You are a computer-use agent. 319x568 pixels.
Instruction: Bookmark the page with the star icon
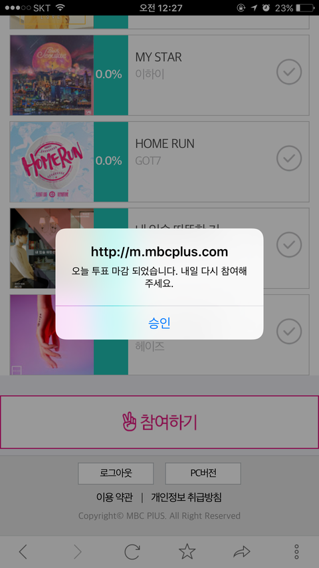pos(187,551)
